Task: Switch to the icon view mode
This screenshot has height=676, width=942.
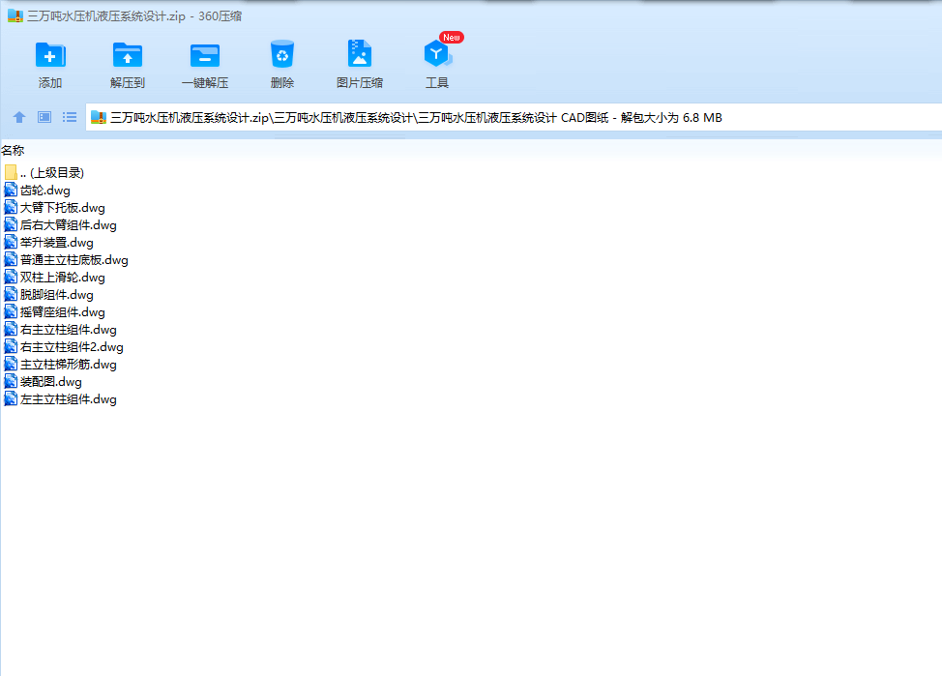Action: (x=44, y=117)
